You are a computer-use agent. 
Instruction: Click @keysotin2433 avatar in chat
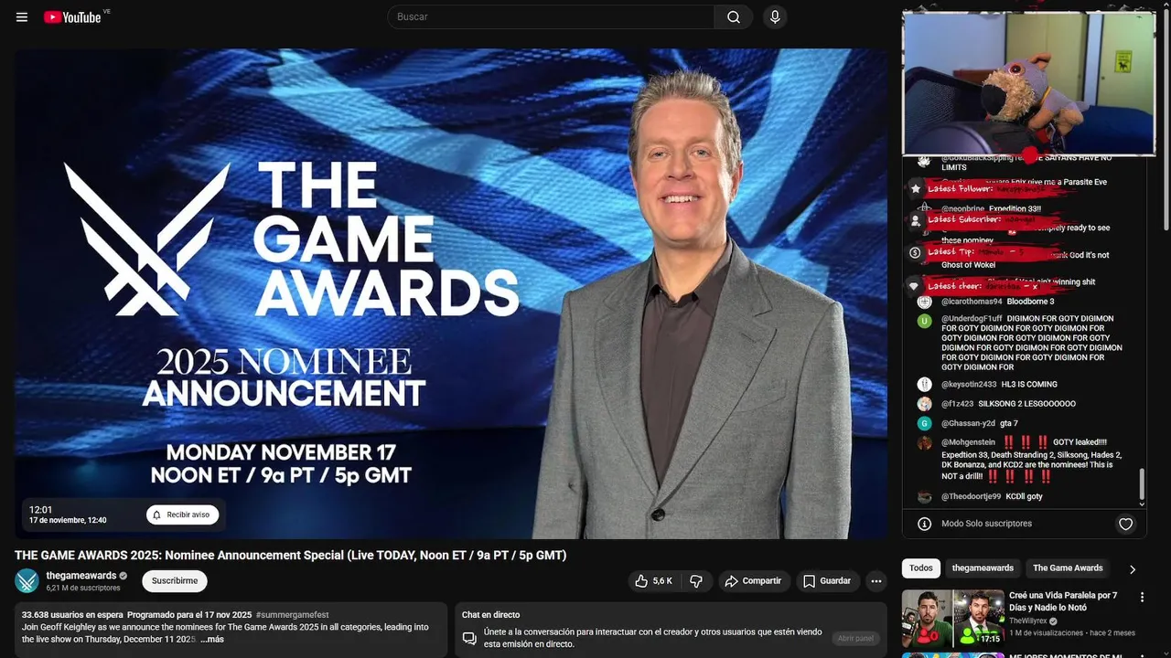pos(925,385)
